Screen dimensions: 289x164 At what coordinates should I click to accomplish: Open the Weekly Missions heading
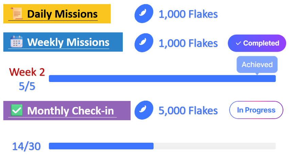pos(68,42)
